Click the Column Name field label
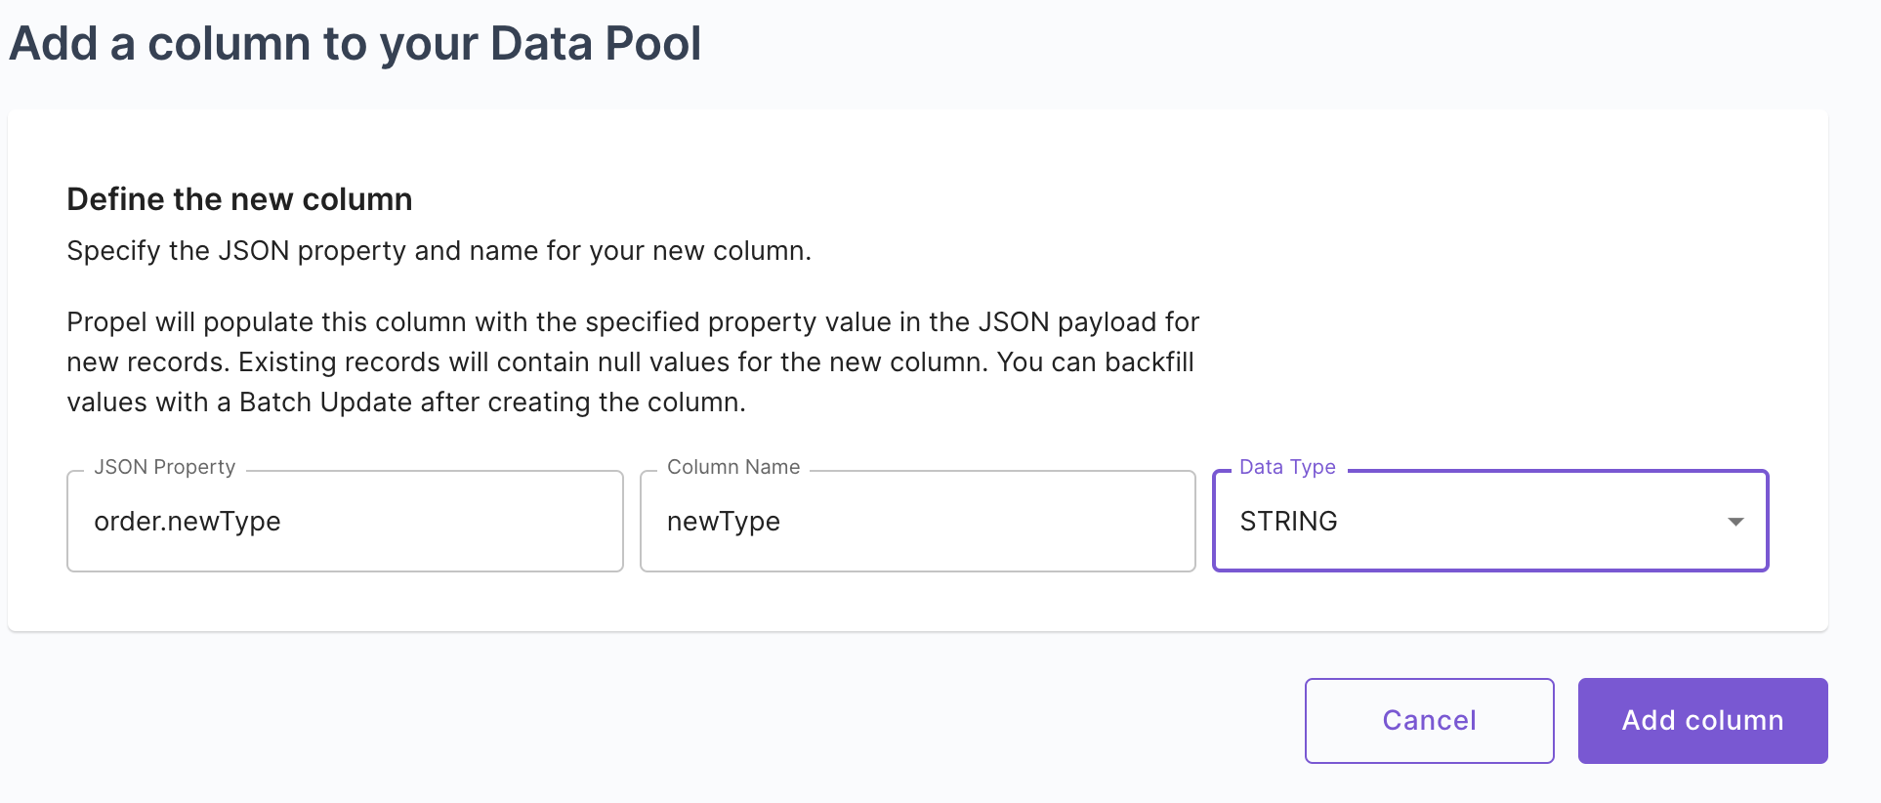 [x=733, y=467]
